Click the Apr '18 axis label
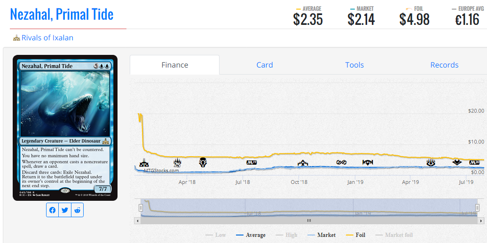This screenshot has width=487, height=243. tap(187, 182)
